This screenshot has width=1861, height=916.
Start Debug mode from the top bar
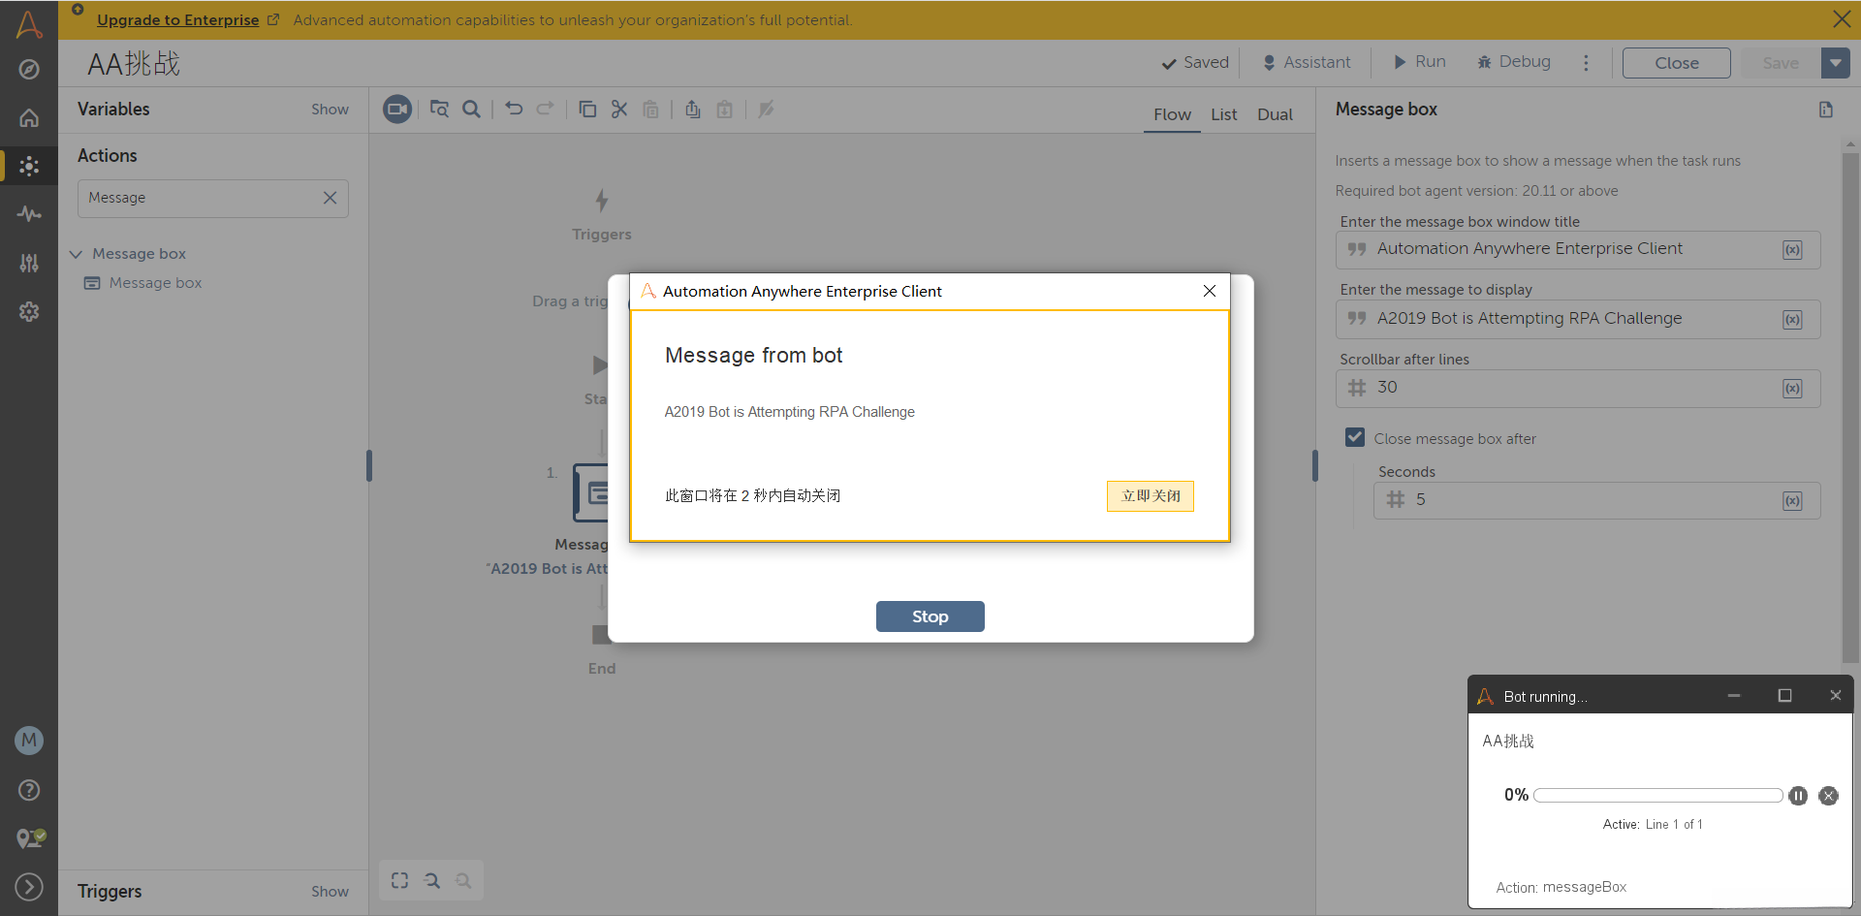click(x=1514, y=62)
